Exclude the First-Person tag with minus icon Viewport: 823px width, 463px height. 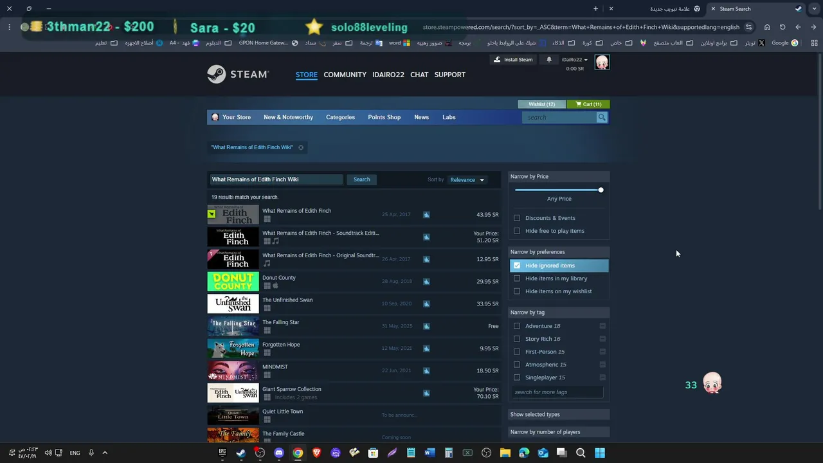tap(602, 352)
